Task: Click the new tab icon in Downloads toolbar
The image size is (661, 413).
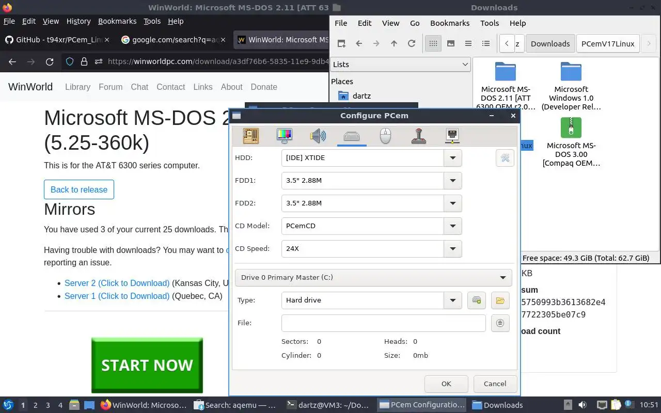Action: (341, 43)
